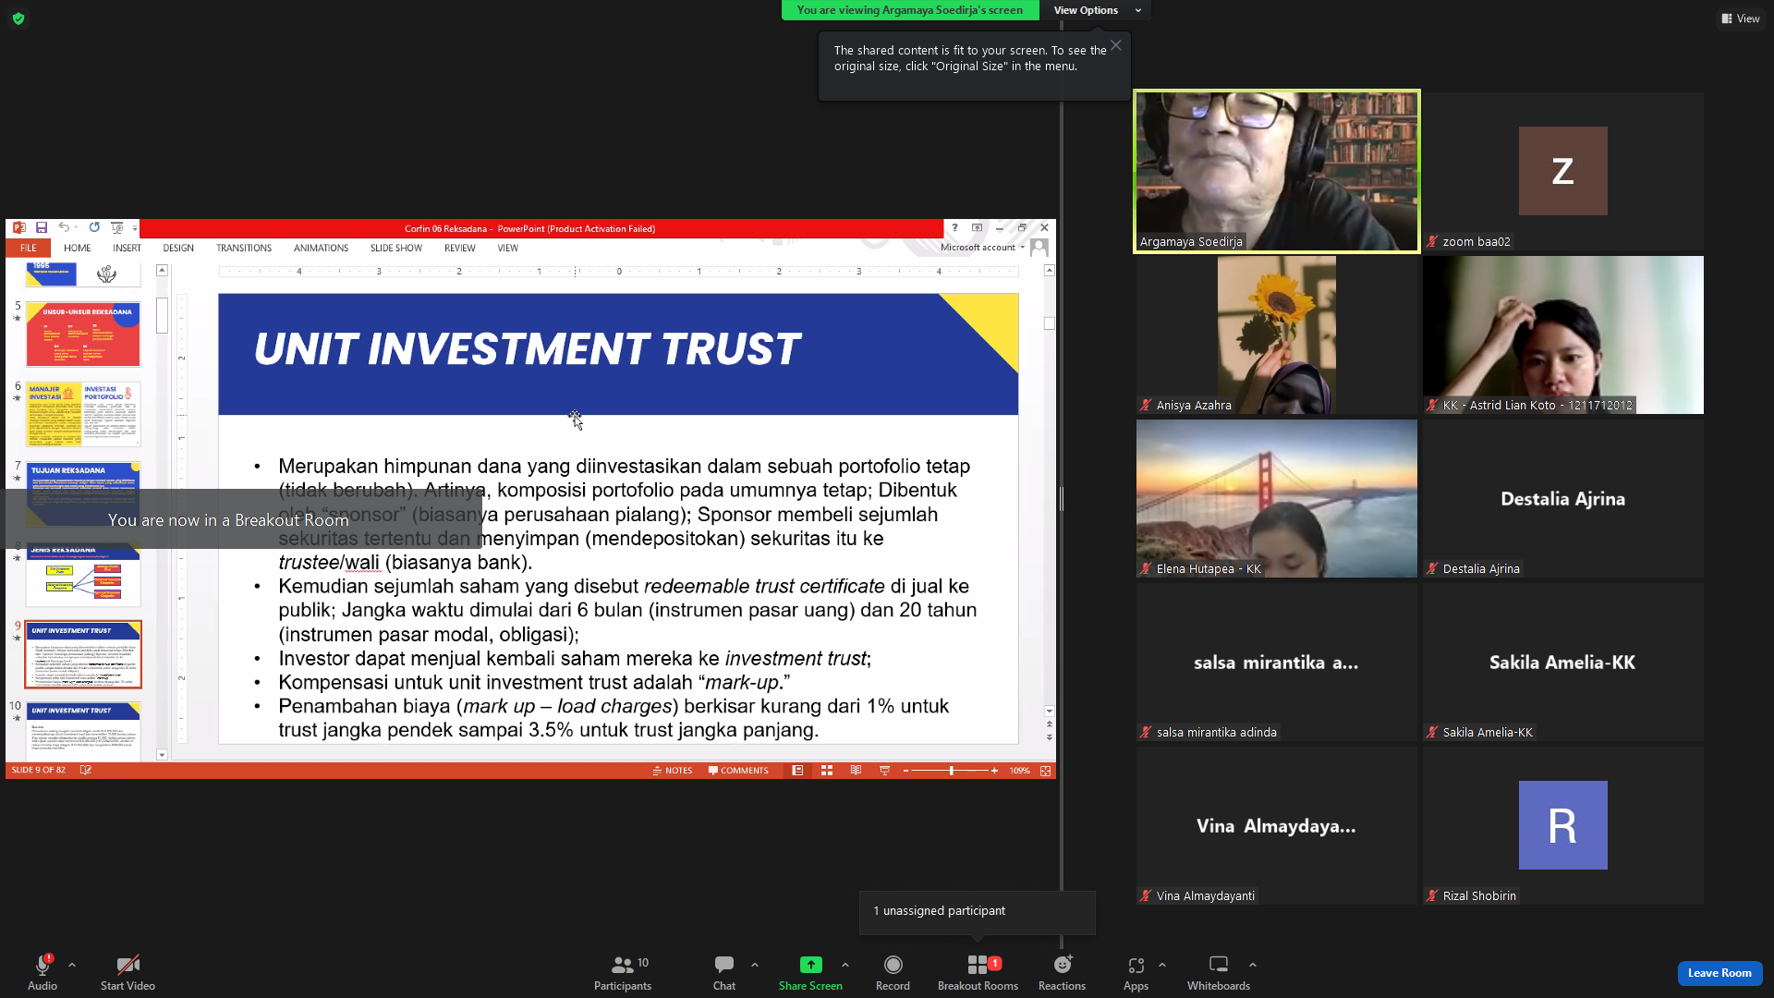Switch to the TRANSITIONS ribbon tab

point(244,248)
